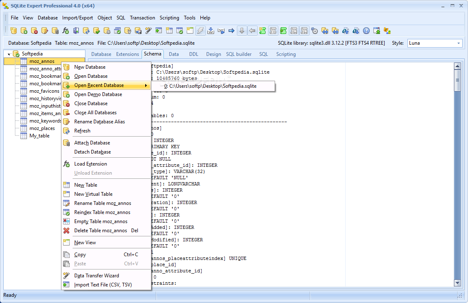
Task: Click the gray left arrow toolbar icon
Action: tap(252, 31)
